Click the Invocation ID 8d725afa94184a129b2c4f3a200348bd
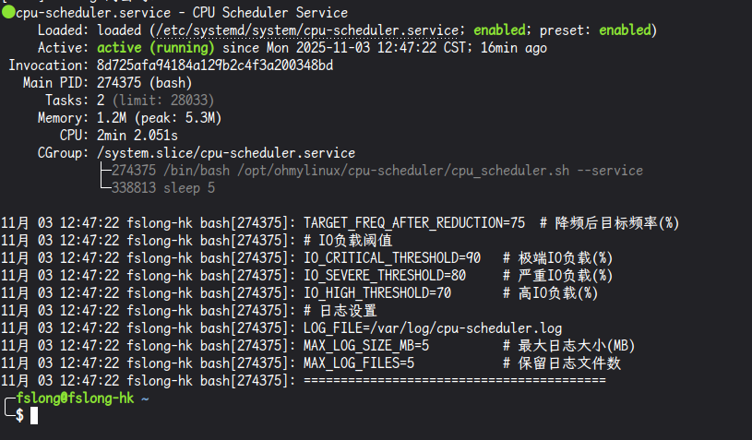 pyautogui.click(x=215, y=65)
